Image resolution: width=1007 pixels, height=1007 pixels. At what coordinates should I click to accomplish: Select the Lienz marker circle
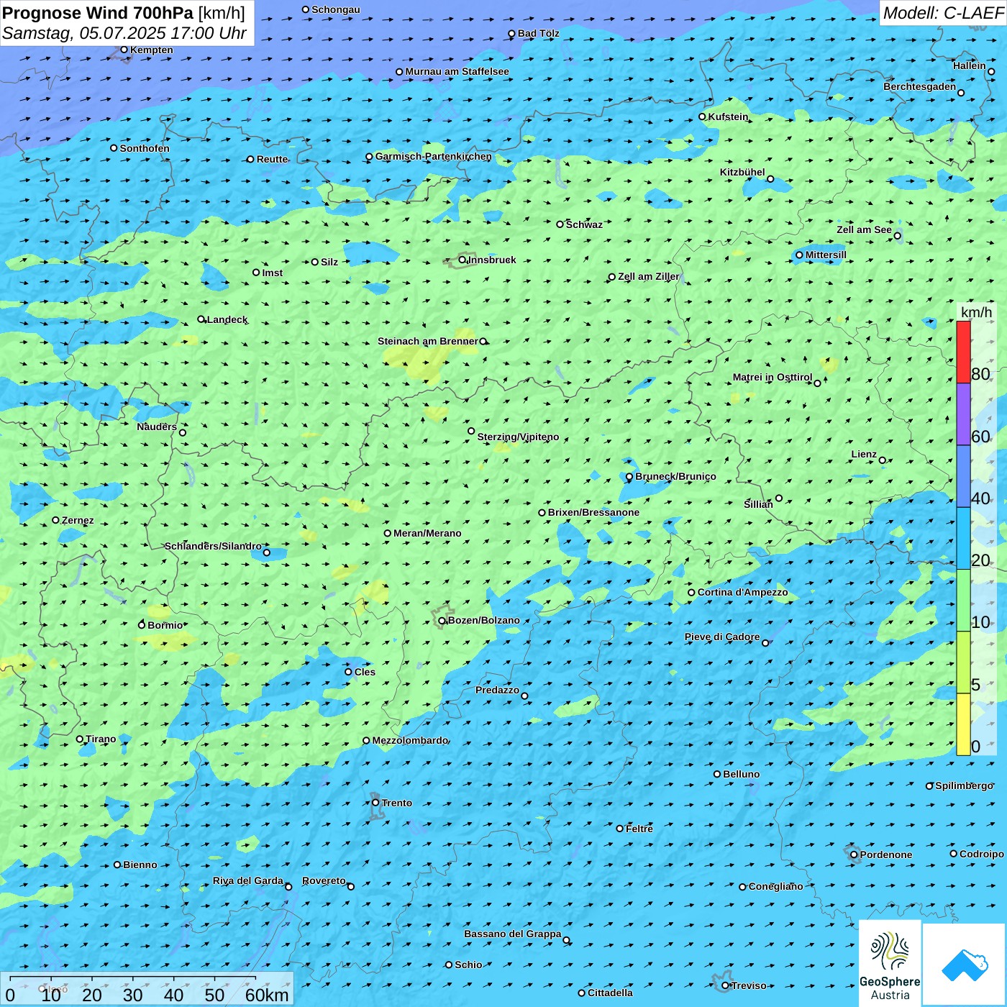coord(883,460)
